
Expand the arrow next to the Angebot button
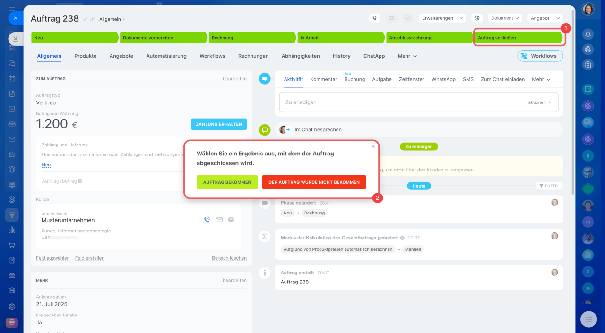pyautogui.click(x=558, y=18)
